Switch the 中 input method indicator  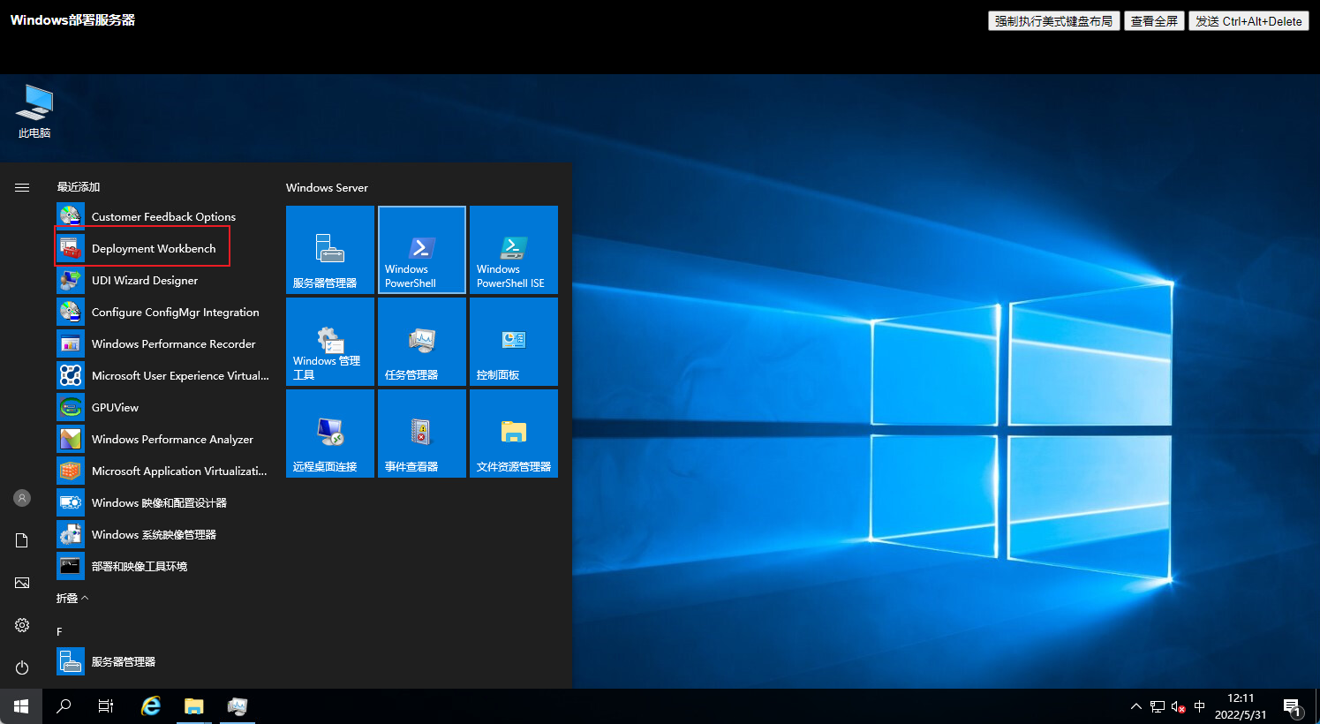(1199, 706)
